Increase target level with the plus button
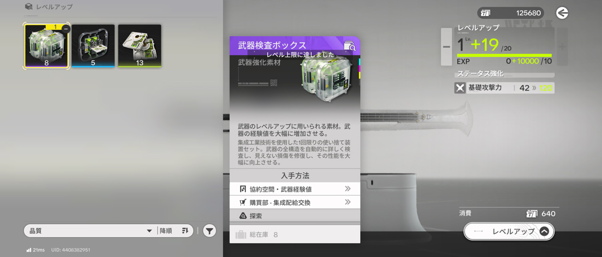Viewport: 602px width, 257px height. pyautogui.click(x=562, y=47)
